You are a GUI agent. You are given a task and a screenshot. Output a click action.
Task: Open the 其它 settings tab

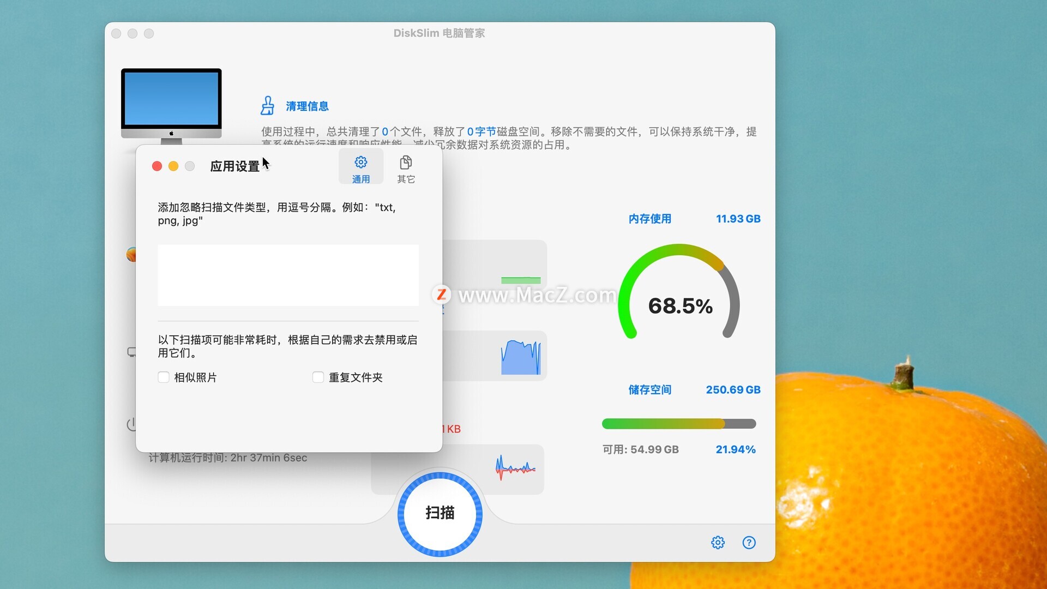[x=406, y=169]
